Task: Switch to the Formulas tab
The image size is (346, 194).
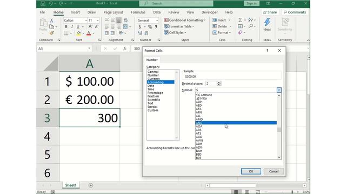Action: pyautogui.click(x=138, y=12)
